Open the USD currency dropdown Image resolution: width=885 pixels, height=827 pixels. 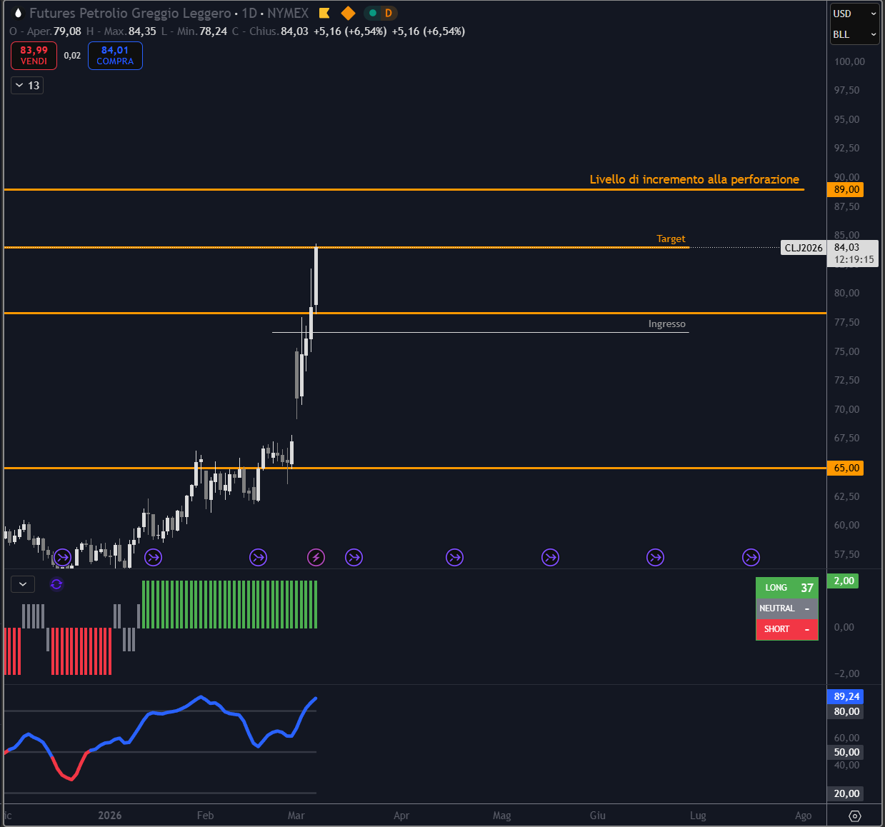[x=854, y=14]
